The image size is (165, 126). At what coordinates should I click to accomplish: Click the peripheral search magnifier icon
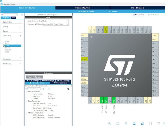tap(2, 15)
